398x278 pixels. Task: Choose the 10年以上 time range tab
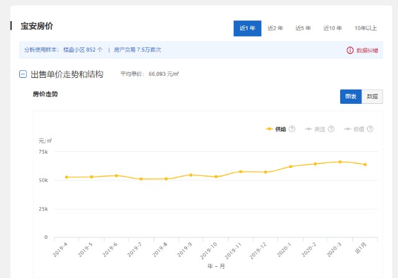tap(366, 28)
